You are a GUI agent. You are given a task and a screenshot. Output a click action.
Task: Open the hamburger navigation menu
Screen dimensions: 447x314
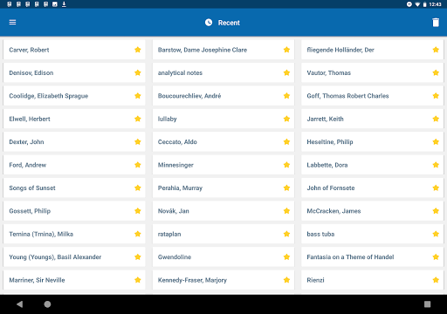pyautogui.click(x=12, y=23)
